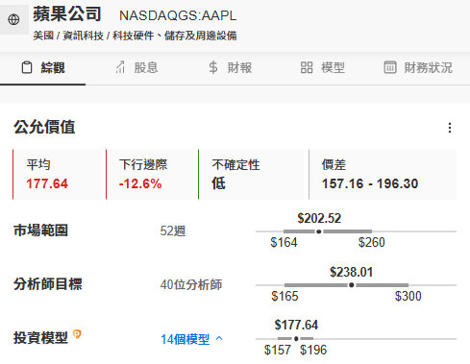470x364 pixels.
Task: Click the $165 analyst low value
Action: coord(284,296)
